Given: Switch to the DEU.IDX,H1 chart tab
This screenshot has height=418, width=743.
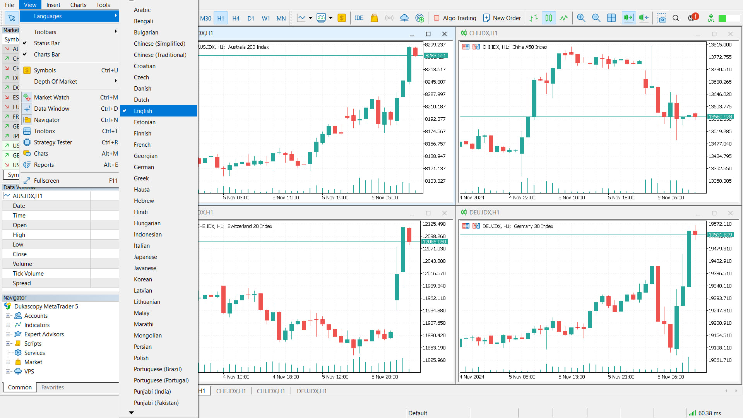Looking at the screenshot, I should 312,391.
